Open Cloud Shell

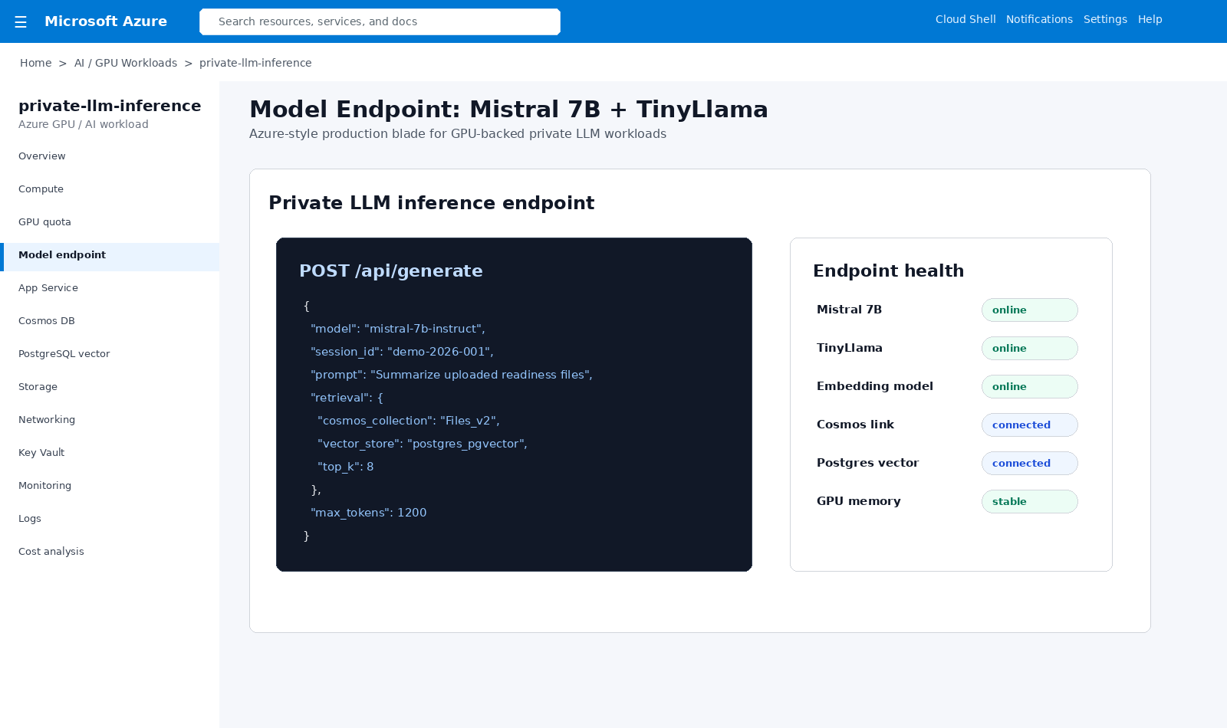(x=965, y=19)
